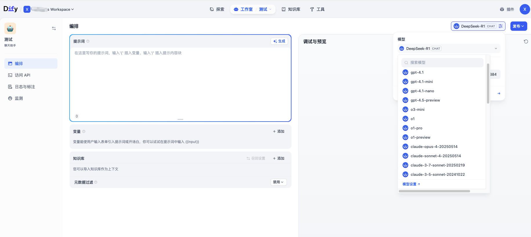
Task: Select the o1 model
Action: (442, 119)
